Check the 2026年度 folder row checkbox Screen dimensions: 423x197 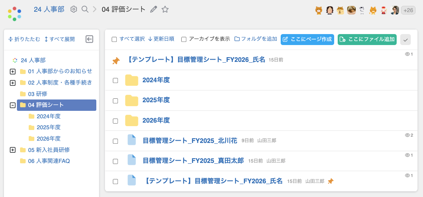tap(115, 121)
